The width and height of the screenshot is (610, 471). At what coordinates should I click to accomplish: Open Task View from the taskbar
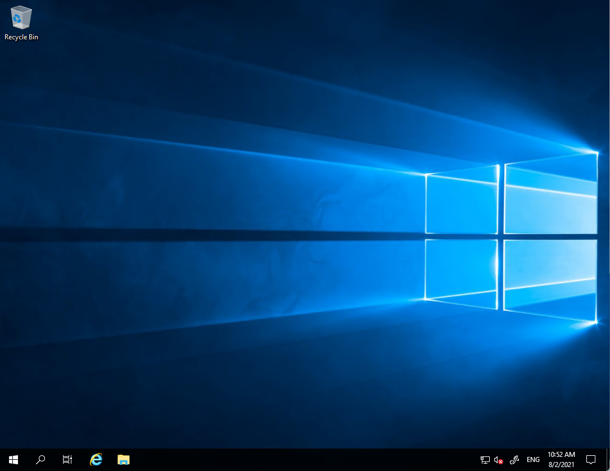click(67, 460)
